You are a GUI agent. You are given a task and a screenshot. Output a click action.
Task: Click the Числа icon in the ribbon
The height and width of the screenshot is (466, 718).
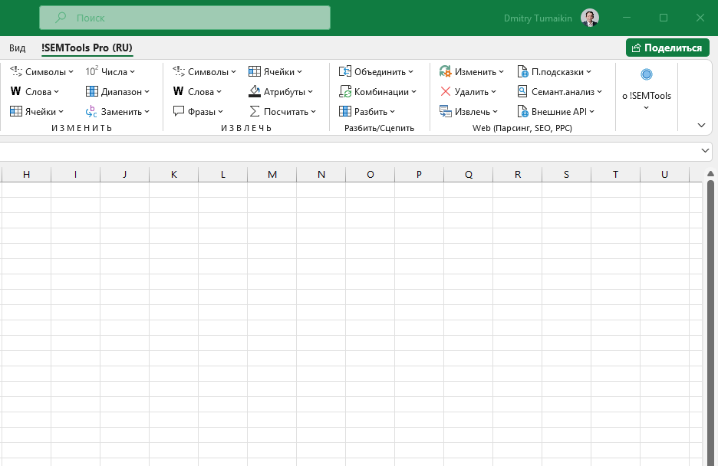pyautogui.click(x=92, y=72)
